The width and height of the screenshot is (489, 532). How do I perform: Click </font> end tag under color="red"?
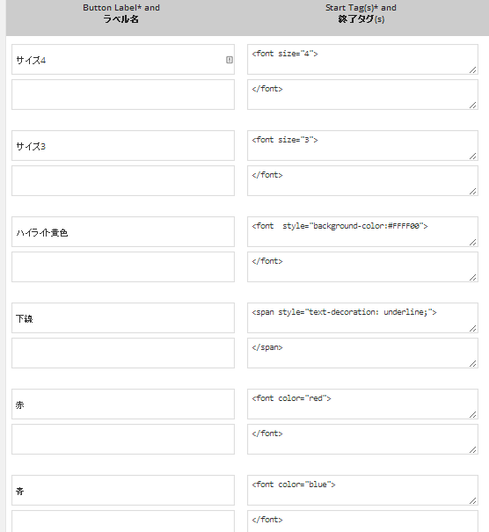click(x=362, y=440)
